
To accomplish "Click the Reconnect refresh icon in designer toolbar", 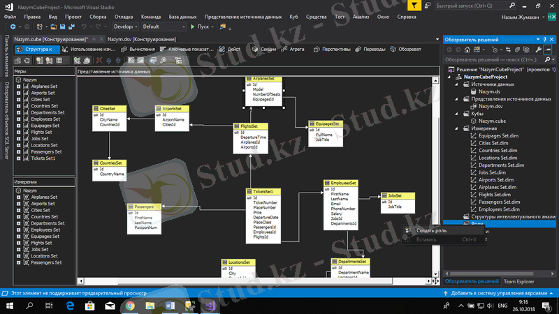I will (x=27, y=61).
